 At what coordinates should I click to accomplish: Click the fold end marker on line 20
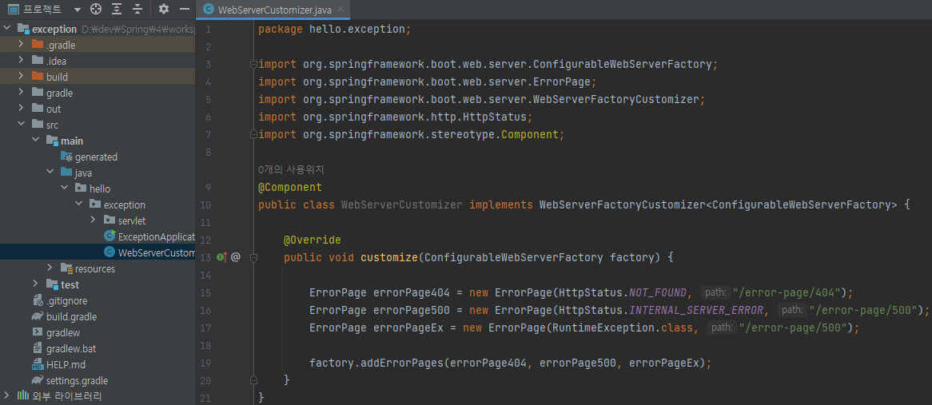coord(253,379)
